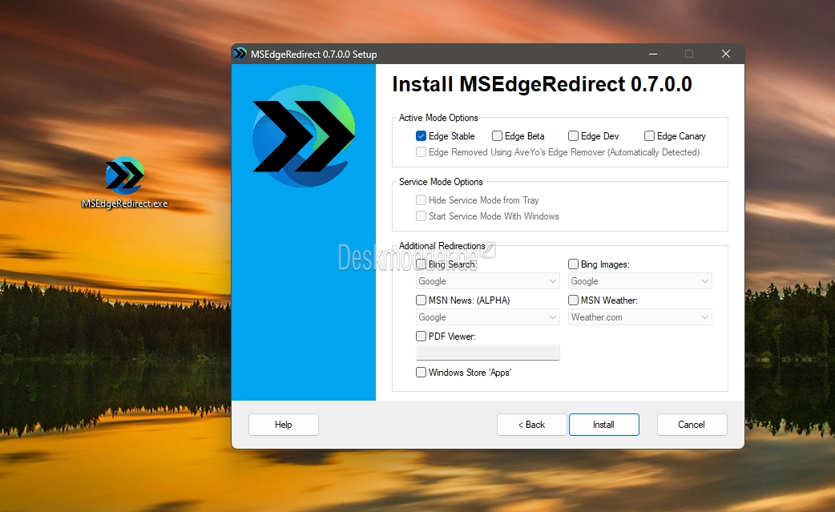
Task: Enable the Bing Search redirection checkbox
Action: pyautogui.click(x=421, y=264)
